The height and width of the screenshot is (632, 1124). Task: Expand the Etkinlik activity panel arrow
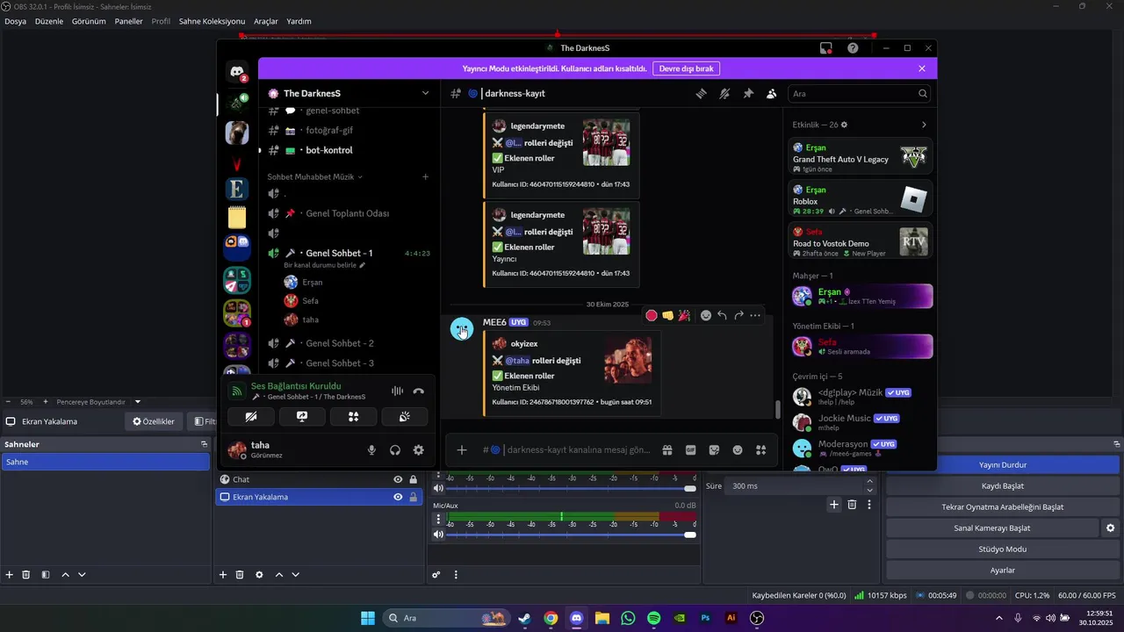923,125
